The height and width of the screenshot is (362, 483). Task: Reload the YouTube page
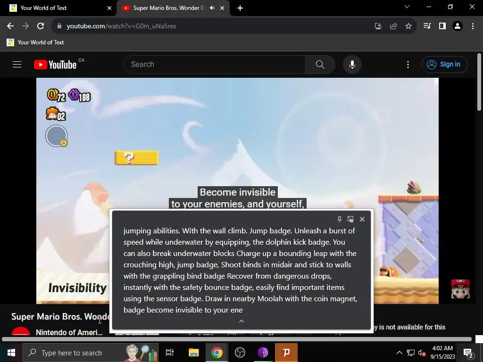(x=41, y=26)
